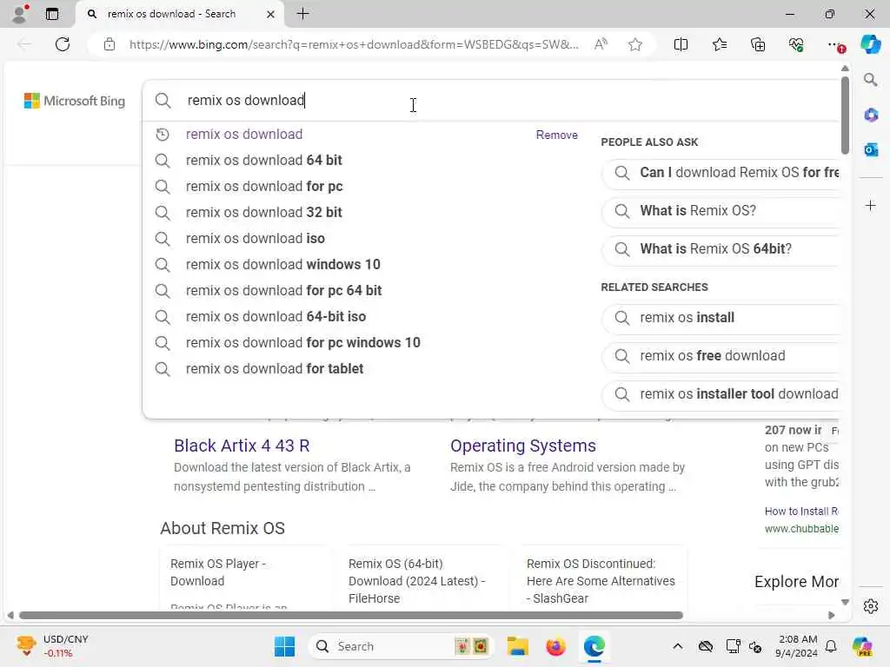This screenshot has height=667, width=890.
Task: Open sidebar search icon
Action: pyautogui.click(x=871, y=79)
